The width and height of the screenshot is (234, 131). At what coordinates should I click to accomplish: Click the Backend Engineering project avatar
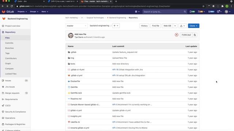point(4,19)
